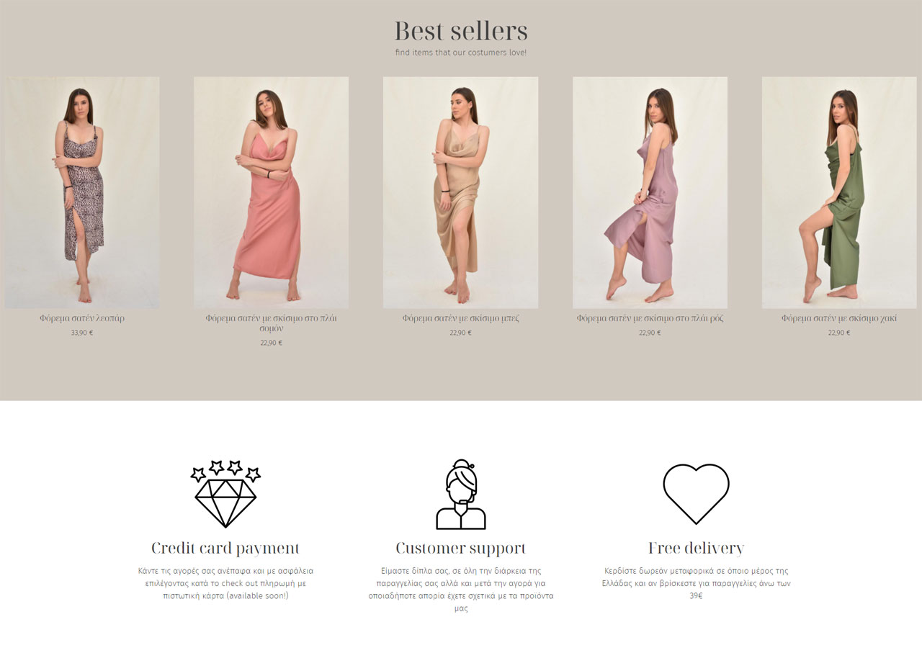Click the diamond with stars icon
This screenshot has height=671, width=922.
(x=225, y=494)
